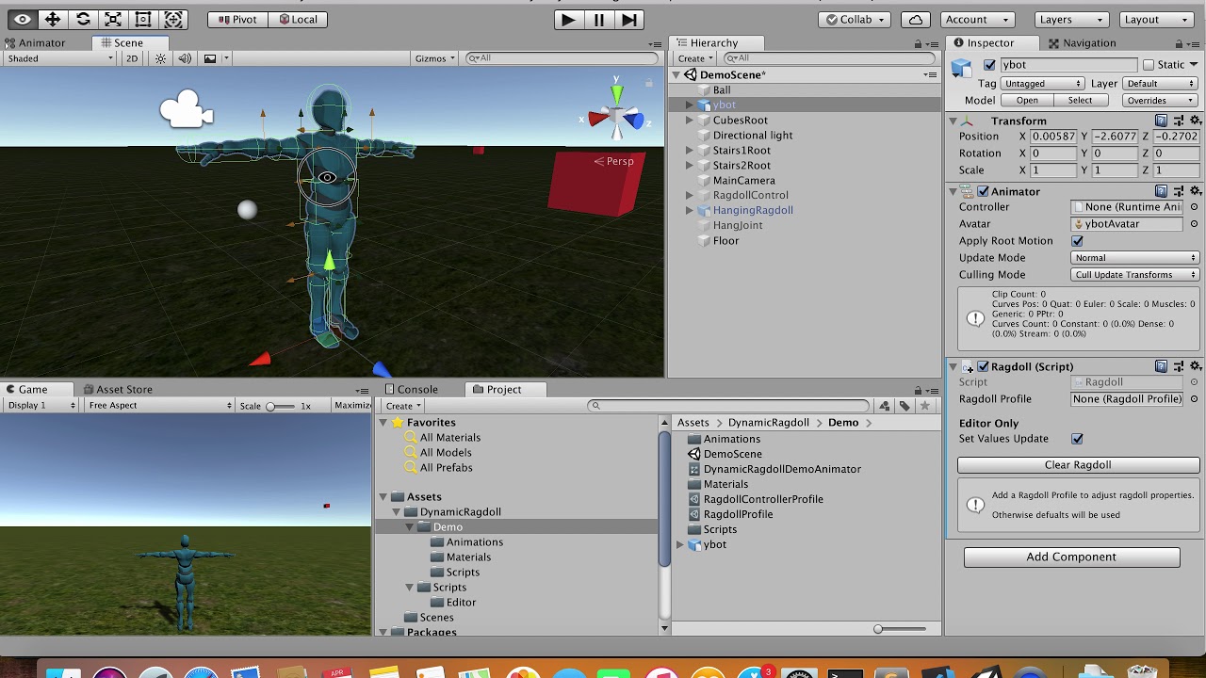
Task: Open Cloud services via cloud icon
Action: [915, 19]
